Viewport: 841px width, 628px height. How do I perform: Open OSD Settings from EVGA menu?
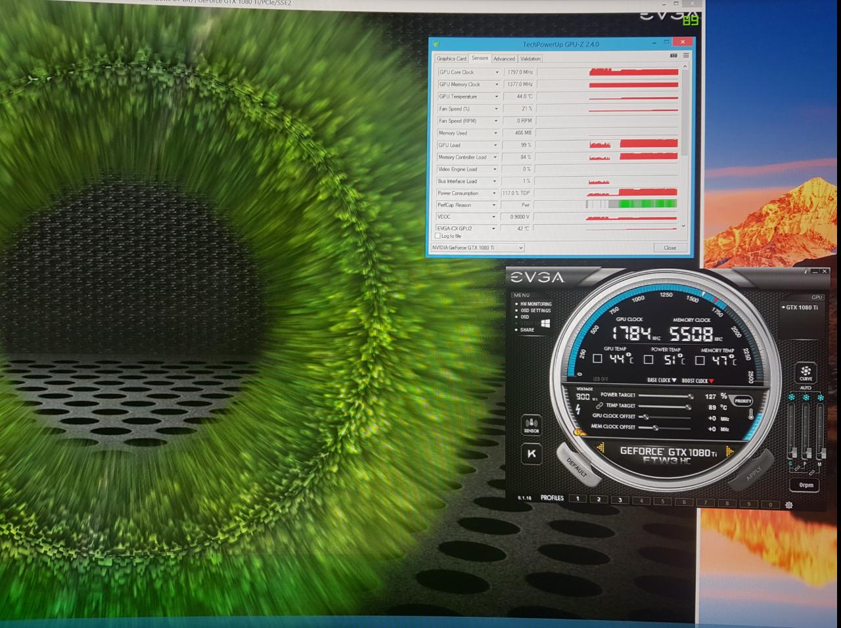[535, 310]
